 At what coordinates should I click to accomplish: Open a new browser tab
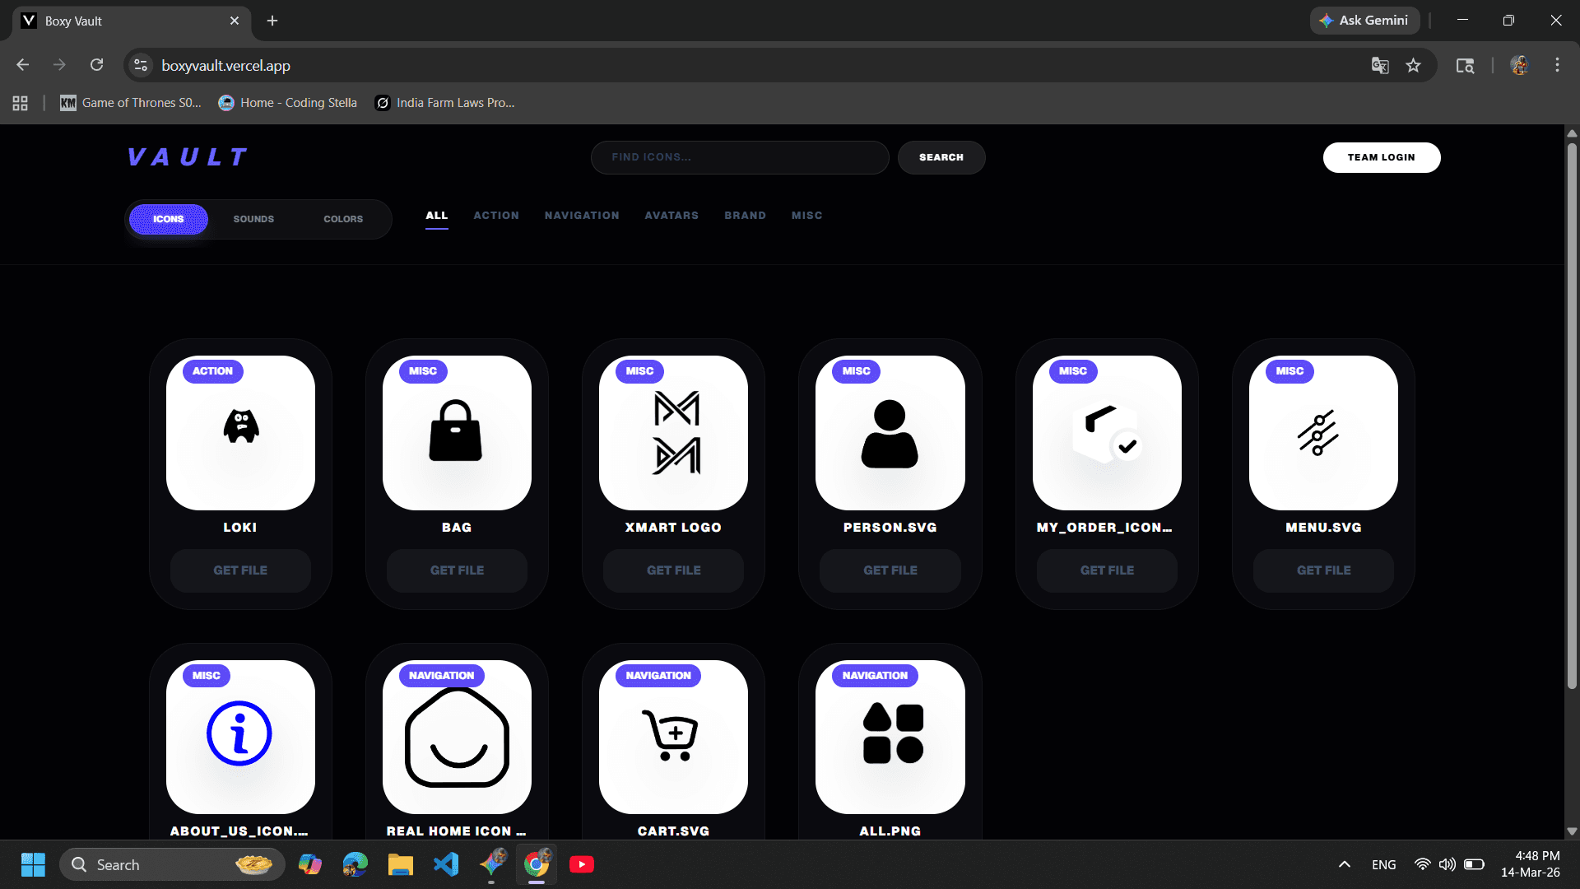pos(272,21)
